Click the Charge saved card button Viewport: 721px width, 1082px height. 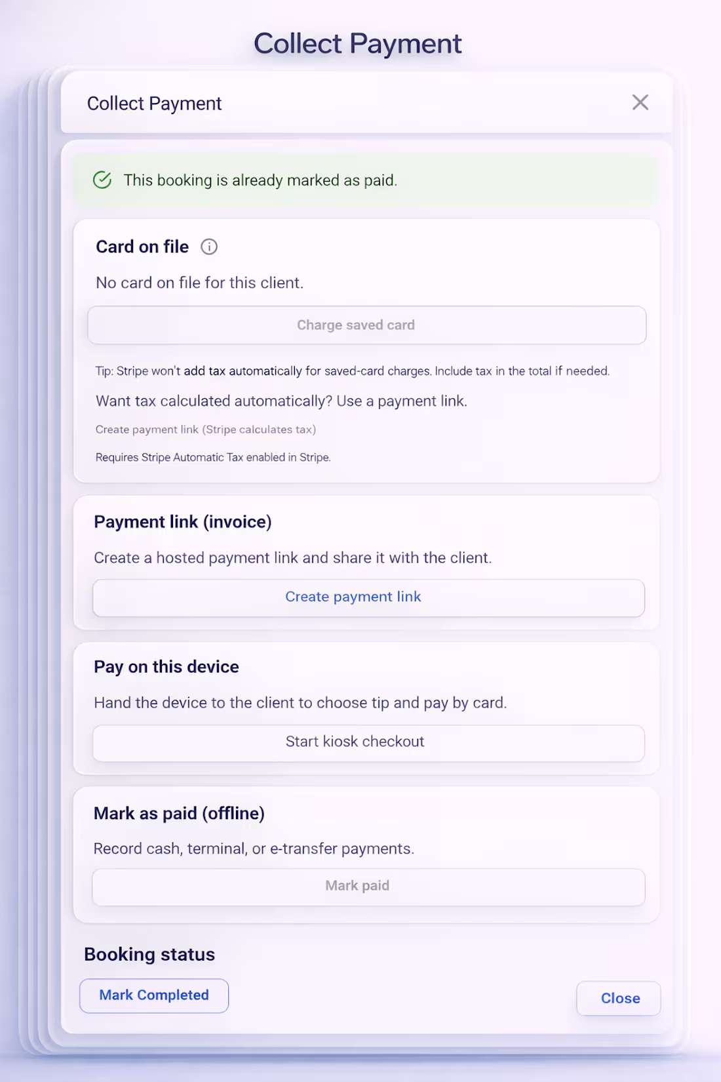pyautogui.click(x=367, y=325)
